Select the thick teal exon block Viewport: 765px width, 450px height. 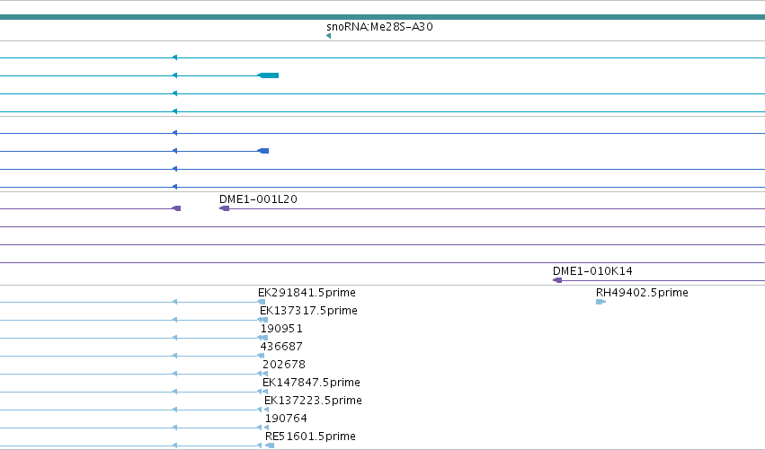tap(268, 75)
